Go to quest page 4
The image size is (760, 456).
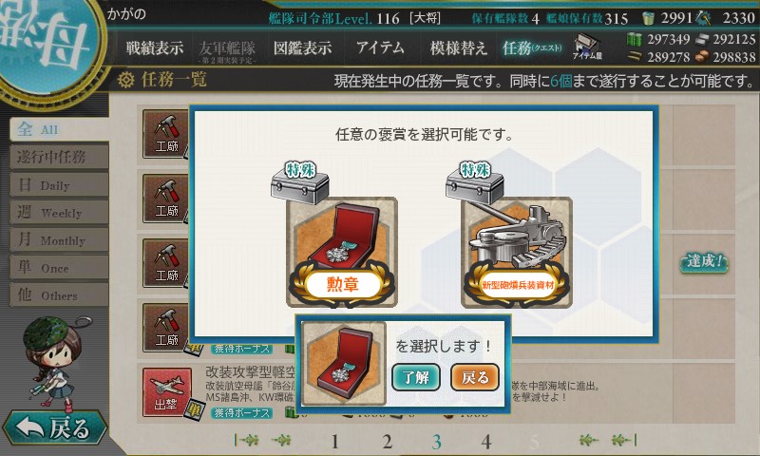486,442
